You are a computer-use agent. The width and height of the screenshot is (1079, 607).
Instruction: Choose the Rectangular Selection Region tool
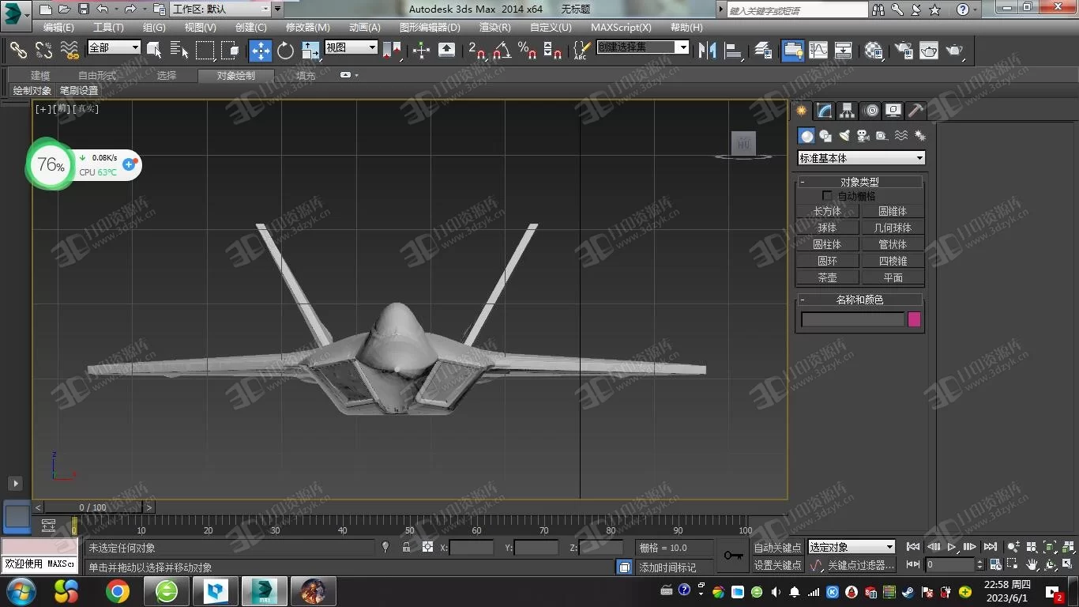tap(205, 51)
